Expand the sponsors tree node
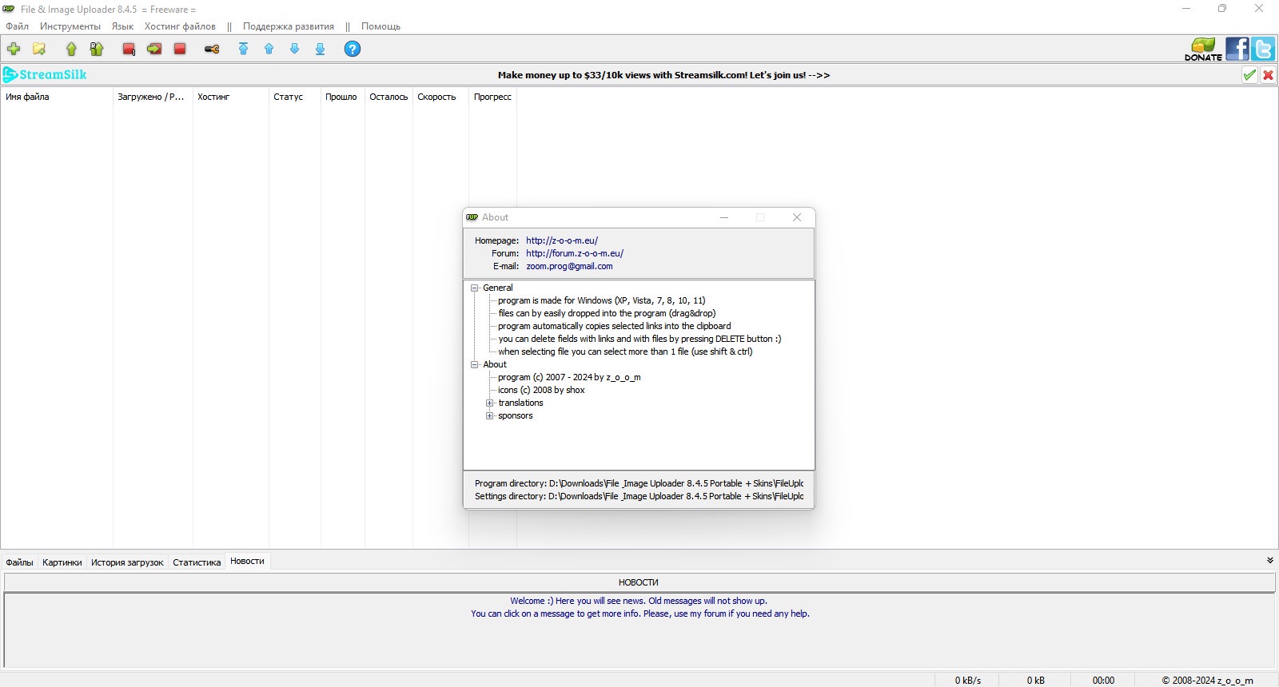The image size is (1279, 687). (490, 415)
